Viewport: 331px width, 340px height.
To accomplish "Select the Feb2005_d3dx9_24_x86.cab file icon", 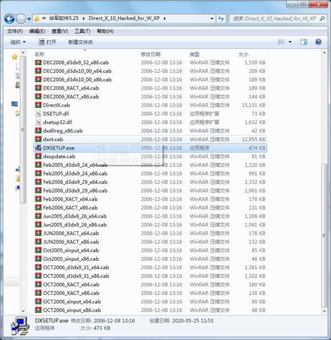I will [x=38, y=173].
